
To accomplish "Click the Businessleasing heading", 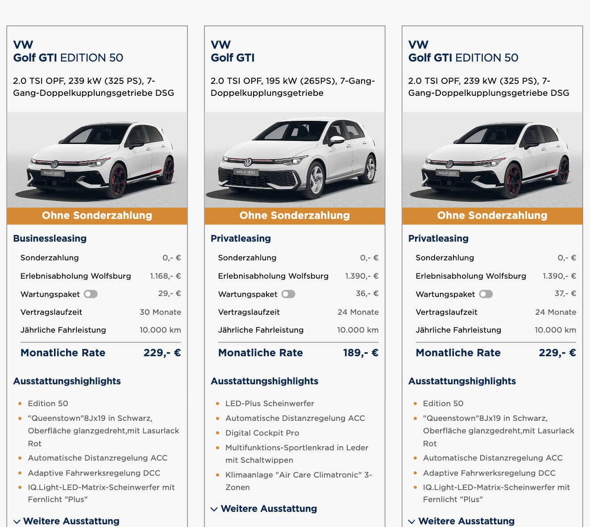I will (50, 239).
